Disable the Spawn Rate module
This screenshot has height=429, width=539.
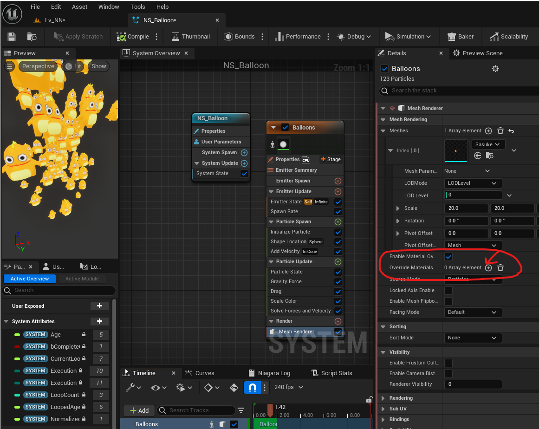pyautogui.click(x=338, y=212)
